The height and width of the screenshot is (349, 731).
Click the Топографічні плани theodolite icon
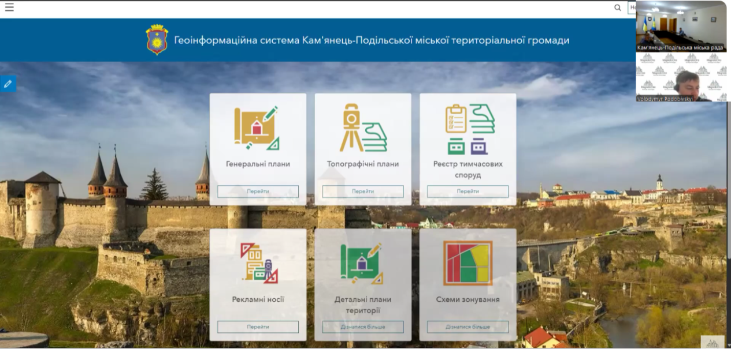[x=363, y=127]
